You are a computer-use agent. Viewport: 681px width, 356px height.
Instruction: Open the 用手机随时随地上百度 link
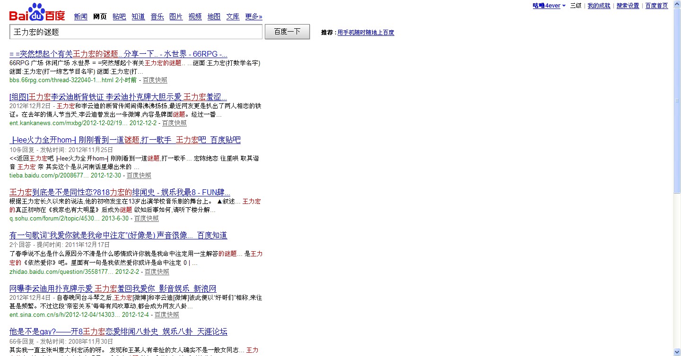coord(366,33)
